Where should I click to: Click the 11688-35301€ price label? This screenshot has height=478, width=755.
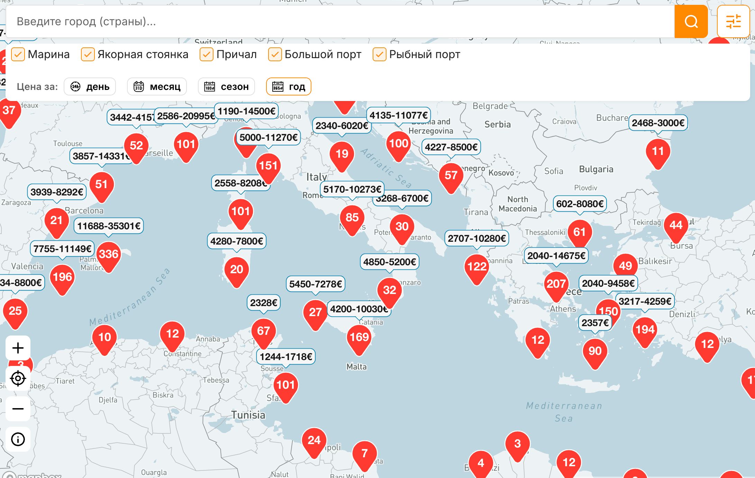109,226
